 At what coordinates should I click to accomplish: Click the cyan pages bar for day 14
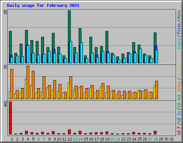[81, 53]
